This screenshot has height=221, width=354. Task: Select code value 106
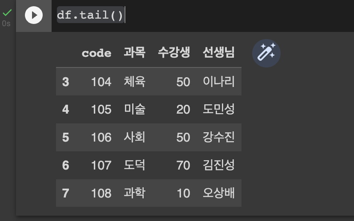click(x=101, y=138)
